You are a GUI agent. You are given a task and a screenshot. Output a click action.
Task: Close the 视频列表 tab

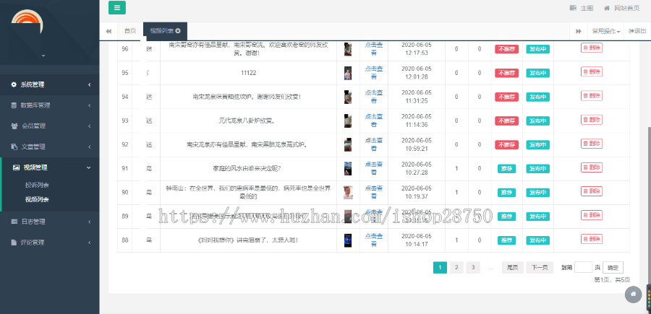[178, 31]
